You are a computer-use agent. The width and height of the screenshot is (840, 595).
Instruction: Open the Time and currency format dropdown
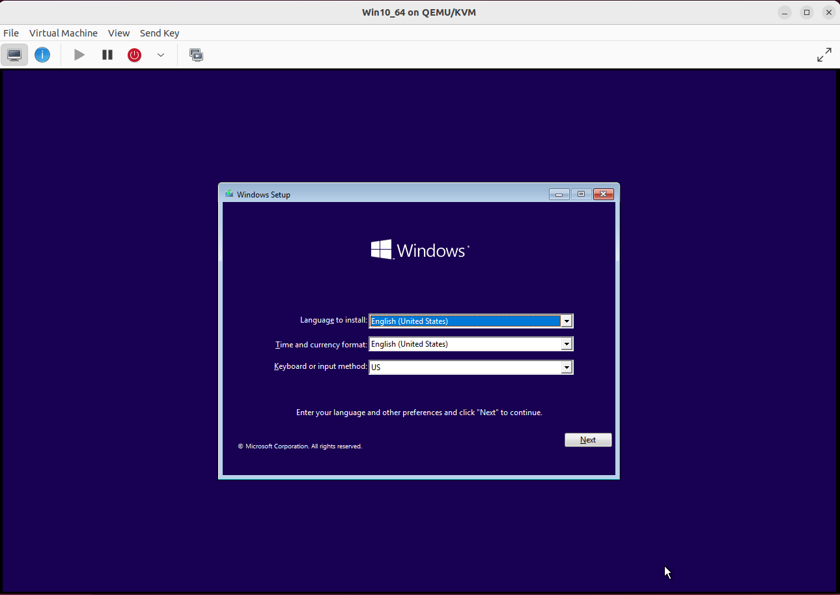pos(566,343)
